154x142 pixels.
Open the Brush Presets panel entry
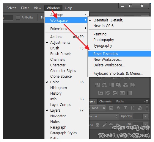67,54
